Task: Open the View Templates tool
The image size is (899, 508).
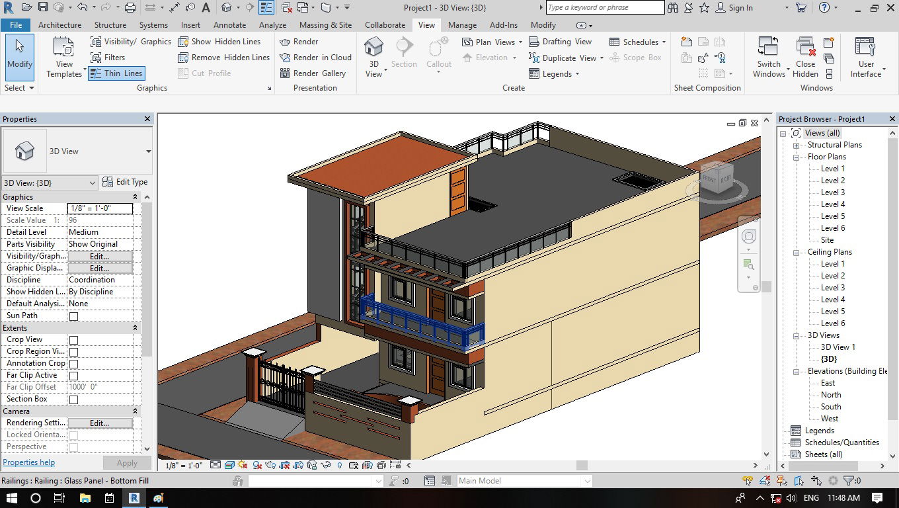Action: pos(64,58)
